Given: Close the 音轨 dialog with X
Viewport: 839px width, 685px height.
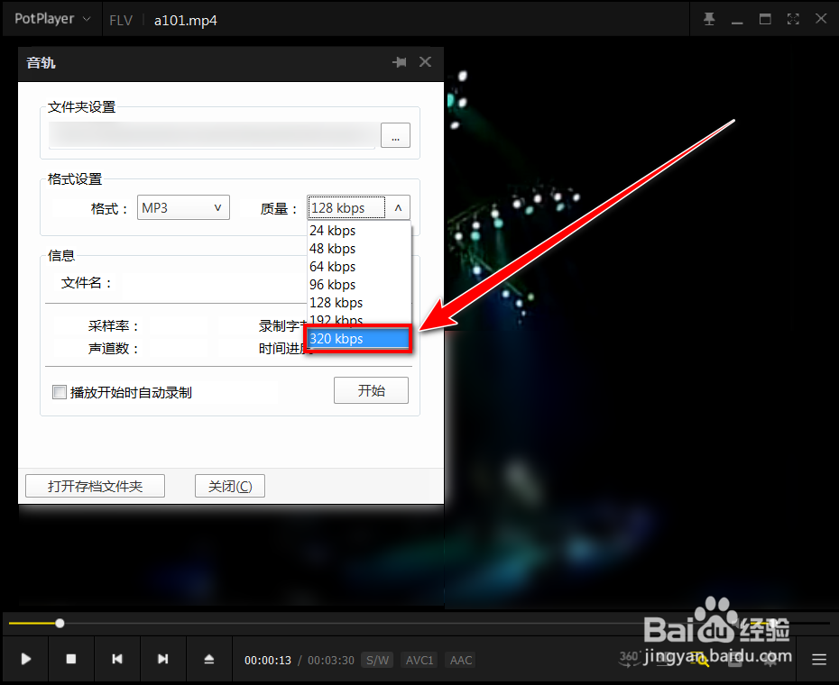Looking at the screenshot, I should pyautogui.click(x=426, y=62).
